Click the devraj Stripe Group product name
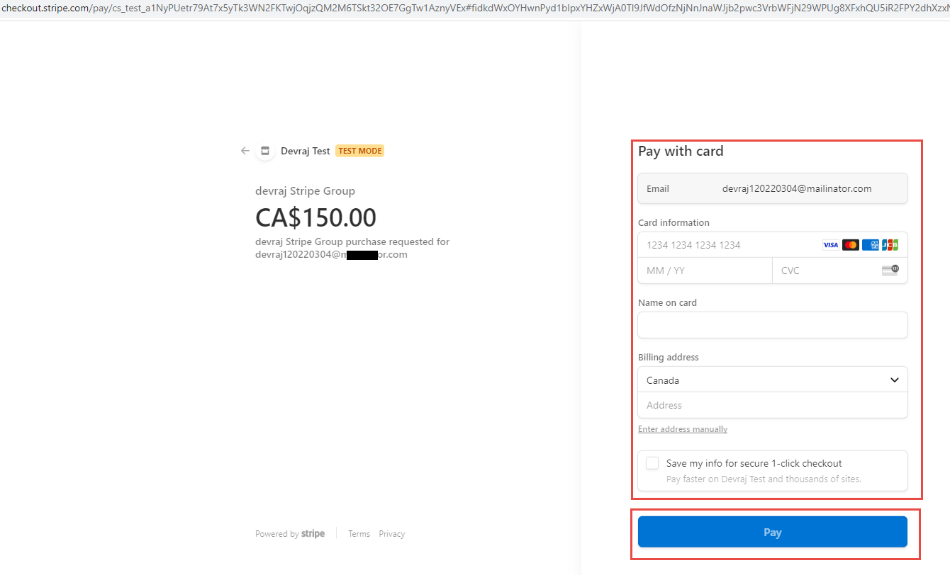The image size is (950, 575). point(305,191)
